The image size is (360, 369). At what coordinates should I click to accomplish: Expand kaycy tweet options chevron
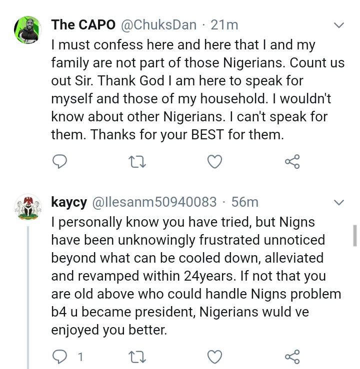coord(339,202)
